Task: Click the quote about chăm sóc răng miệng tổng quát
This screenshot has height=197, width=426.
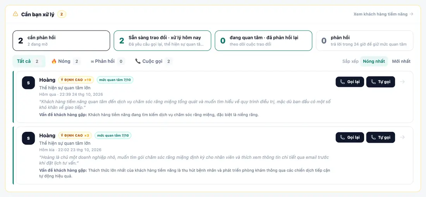Action: [185, 104]
